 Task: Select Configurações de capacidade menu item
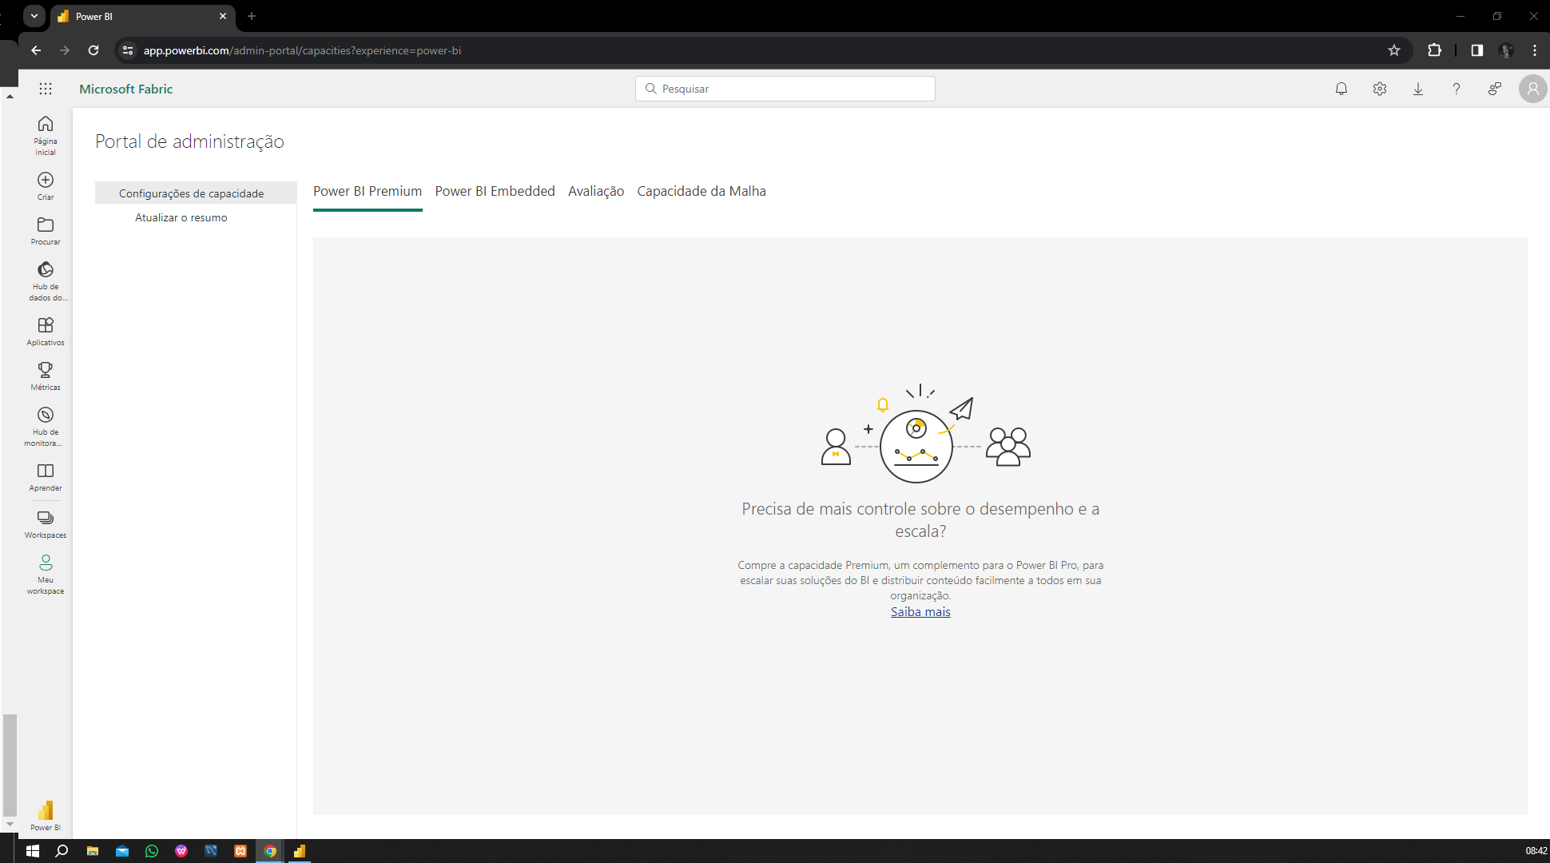pyautogui.click(x=196, y=193)
